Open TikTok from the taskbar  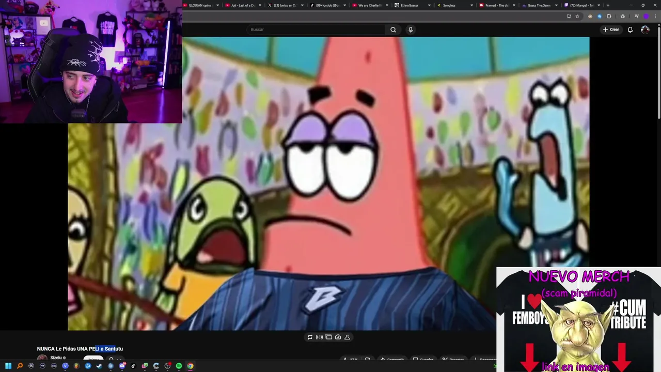point(133,366)
